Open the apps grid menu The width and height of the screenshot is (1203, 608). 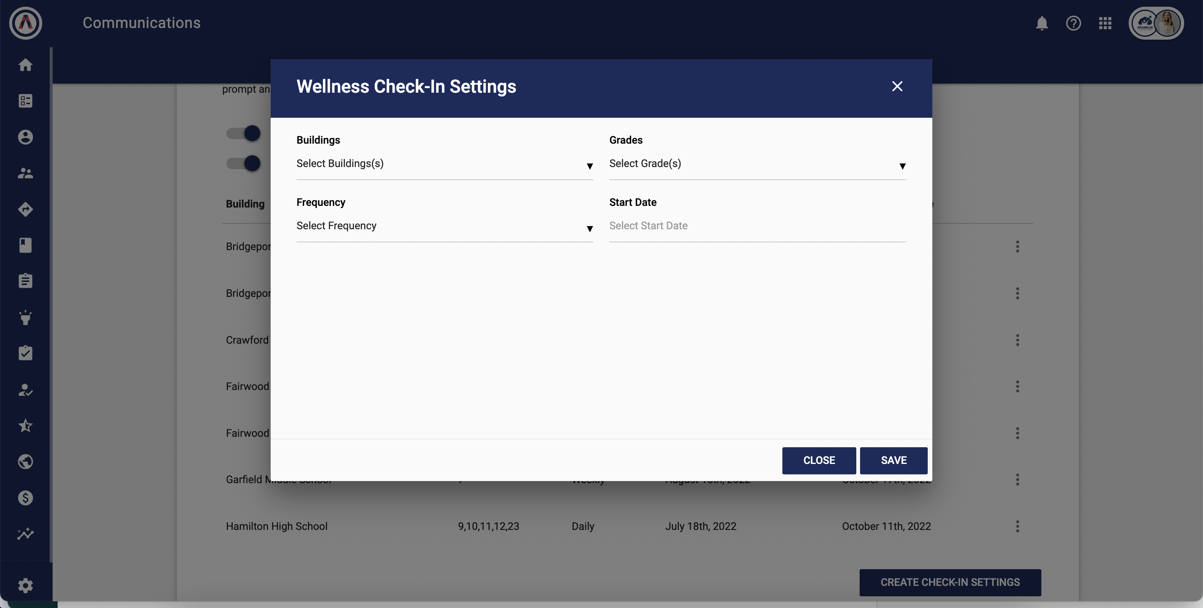(1105, 23)
